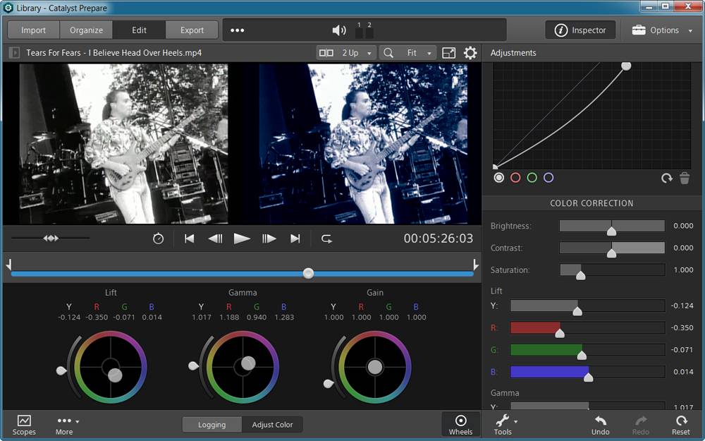Viewport: 705px width, 441px height.
Task: Select the red curve channel
Action: tap(515, 177)
